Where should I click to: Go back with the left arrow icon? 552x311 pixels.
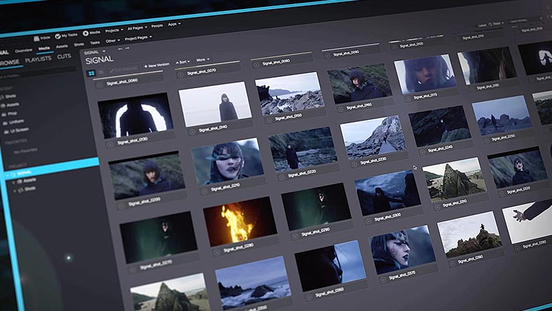point(120,49)
